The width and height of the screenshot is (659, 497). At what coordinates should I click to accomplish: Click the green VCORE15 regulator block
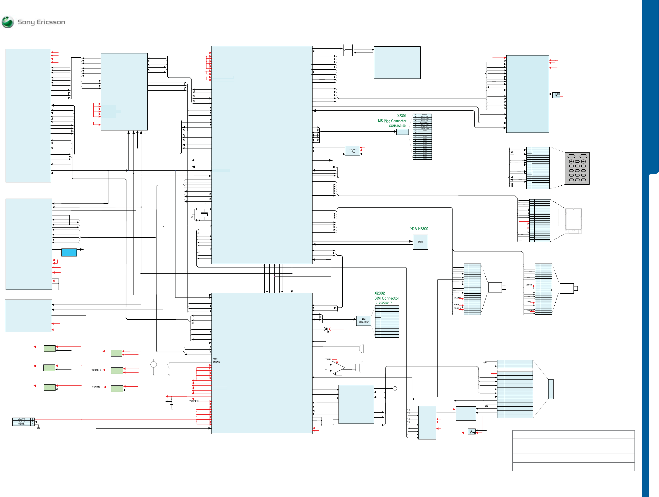click(117, 370)
